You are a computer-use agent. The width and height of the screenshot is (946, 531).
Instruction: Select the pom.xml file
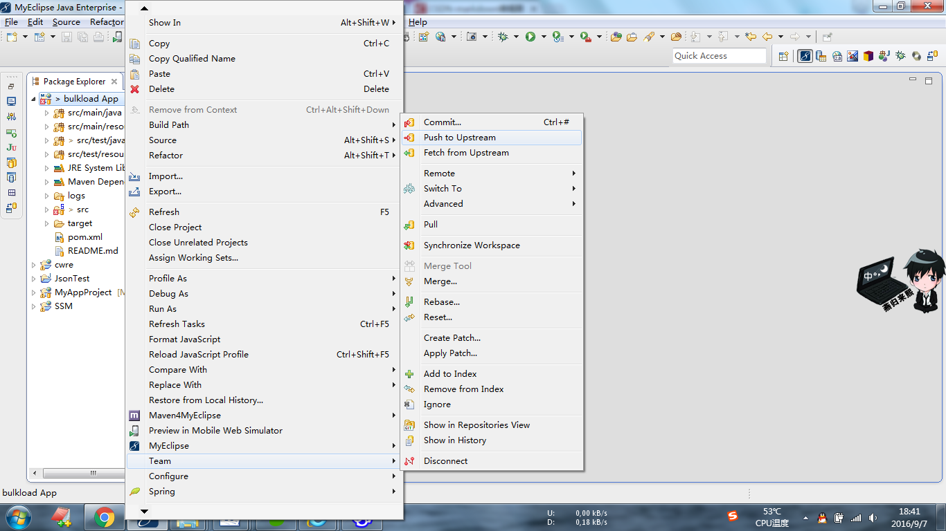pos(85,237)
